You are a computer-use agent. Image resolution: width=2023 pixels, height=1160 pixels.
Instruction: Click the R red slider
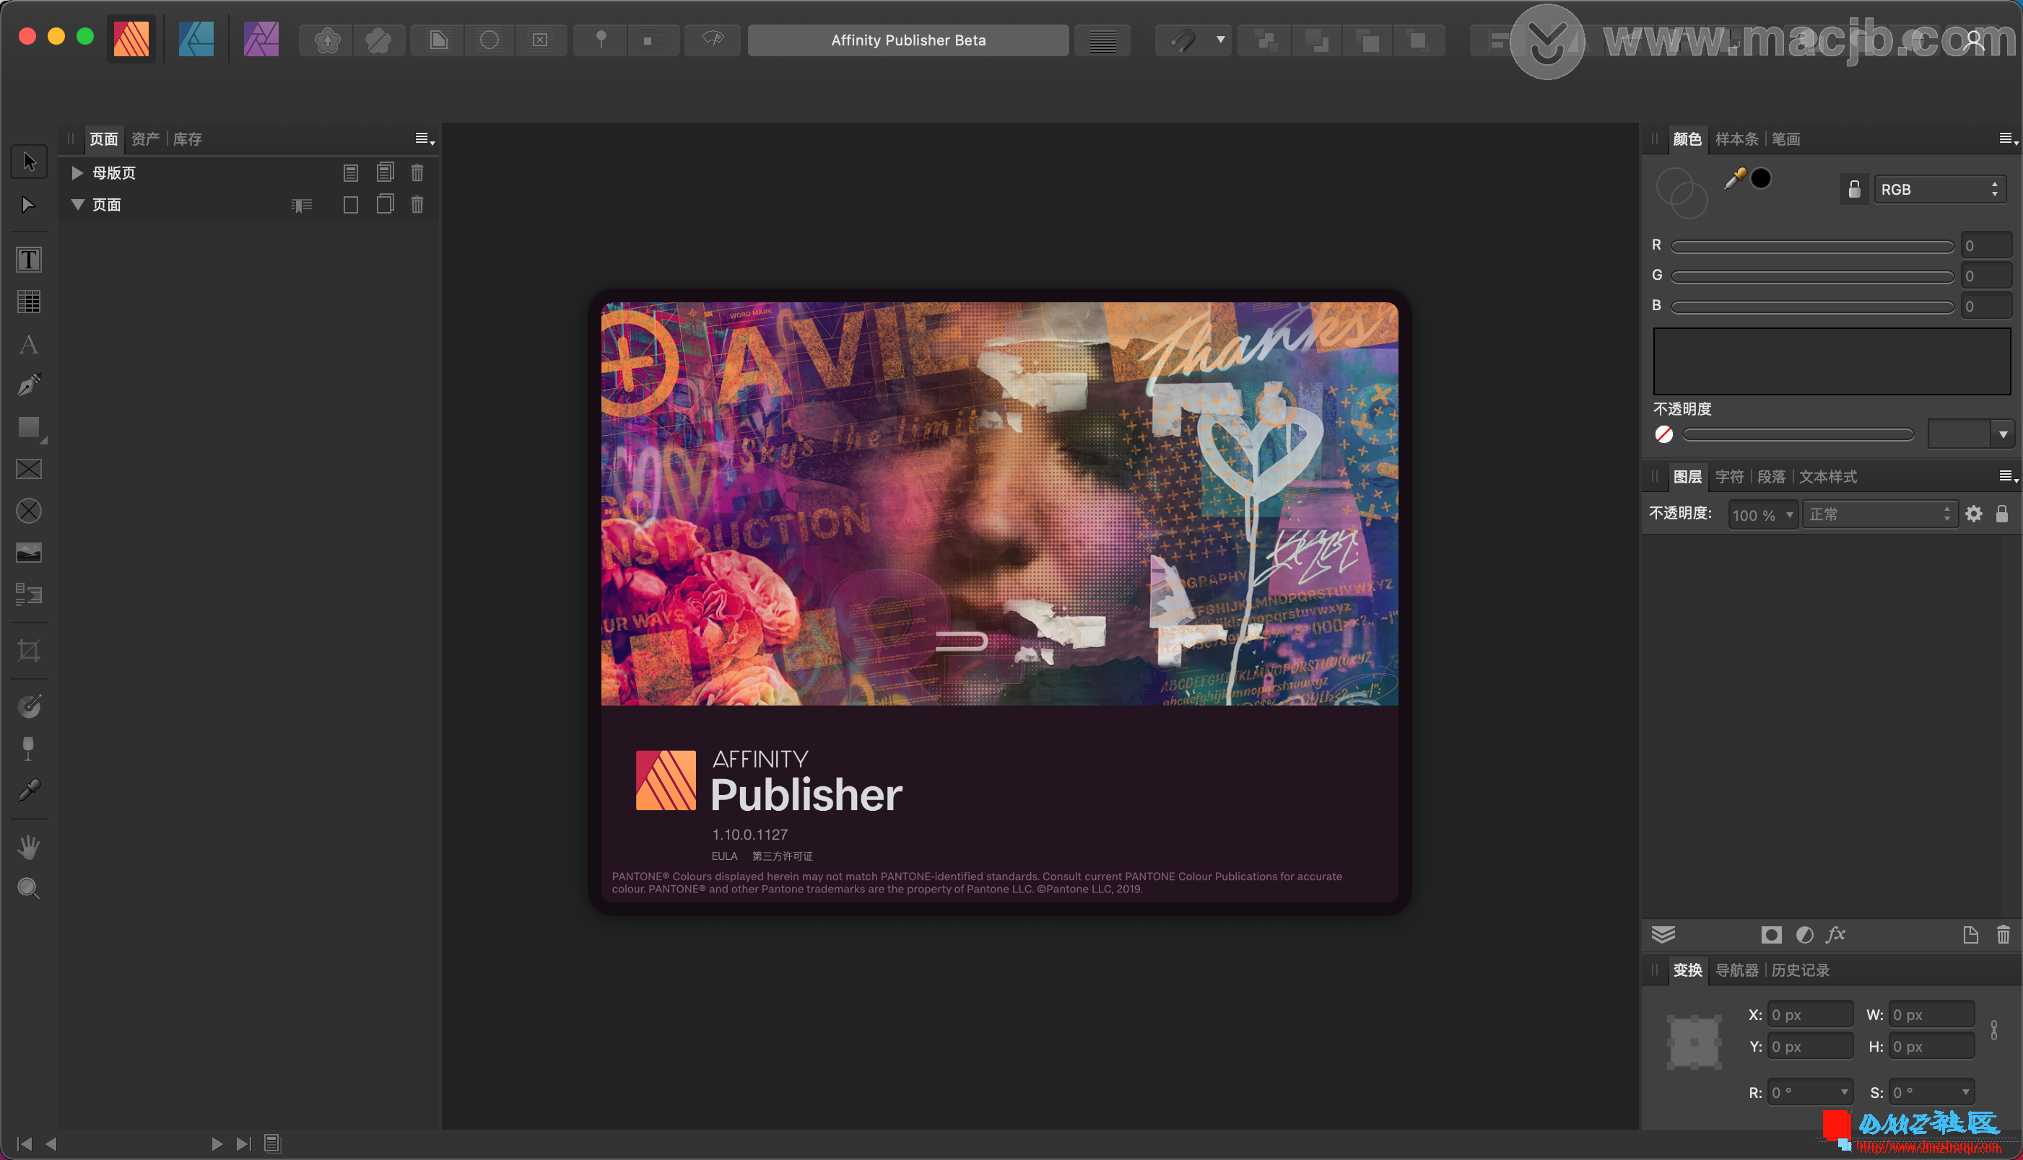[x=1811, y=246]
